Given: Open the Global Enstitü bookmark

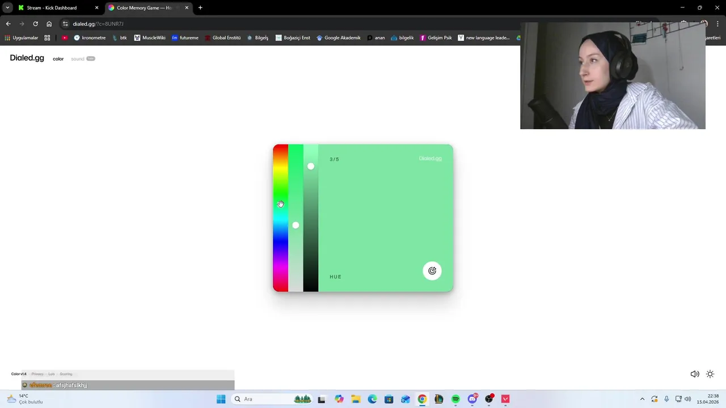Looking at the screenshot, I should tap(222, 38).
